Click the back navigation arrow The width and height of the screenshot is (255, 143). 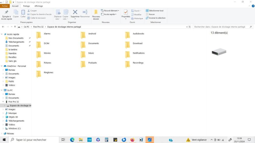point(3,27)
